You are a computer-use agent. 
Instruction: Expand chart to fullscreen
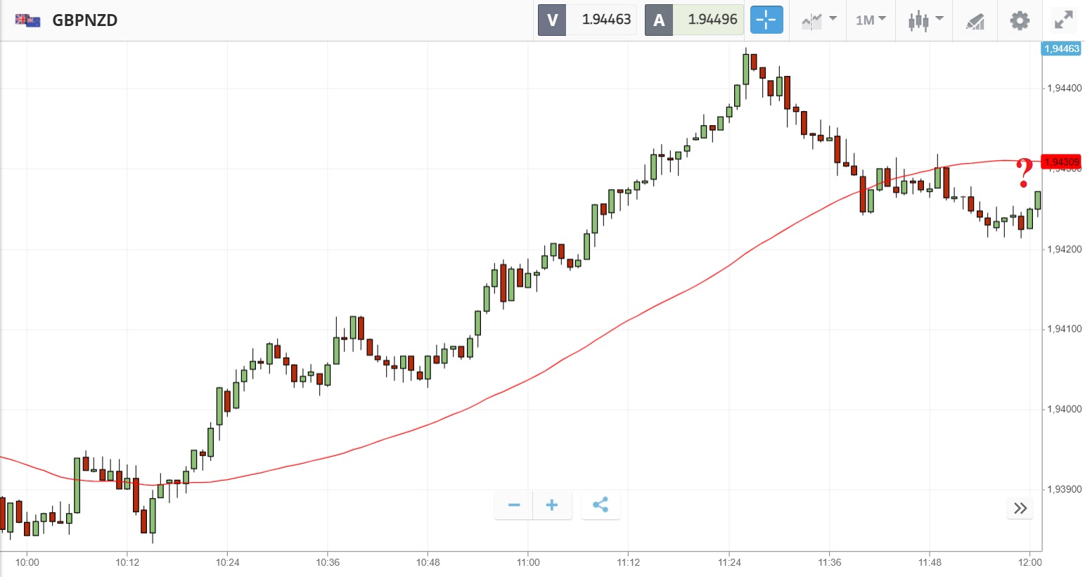click(x=1064, y=20)
